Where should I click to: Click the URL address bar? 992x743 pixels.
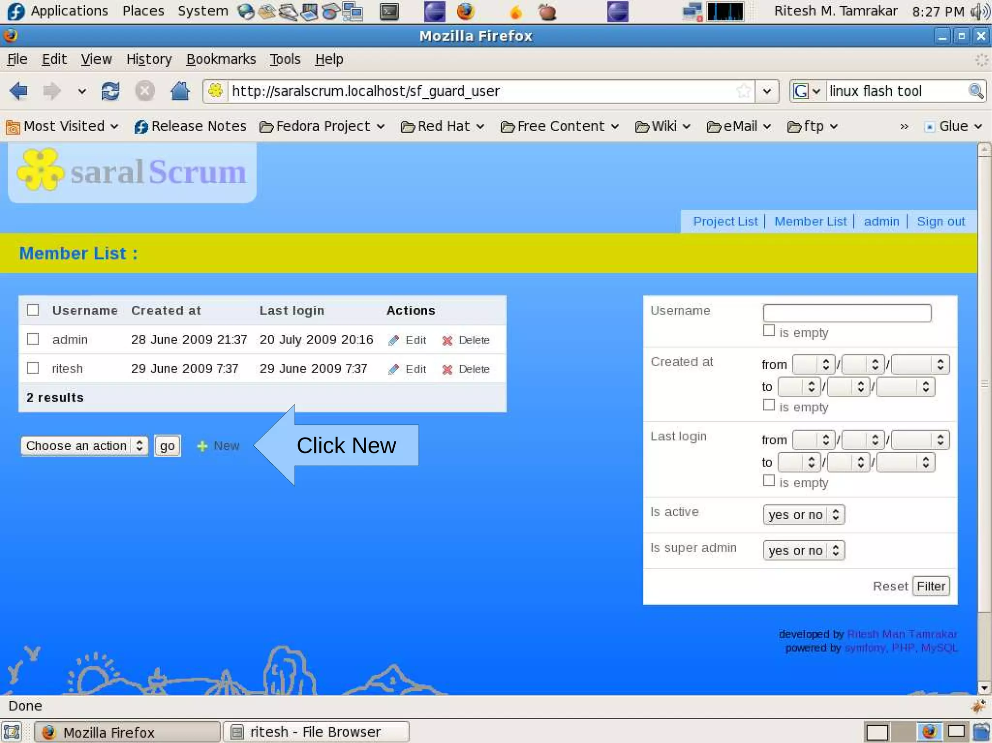coord(480,91)
